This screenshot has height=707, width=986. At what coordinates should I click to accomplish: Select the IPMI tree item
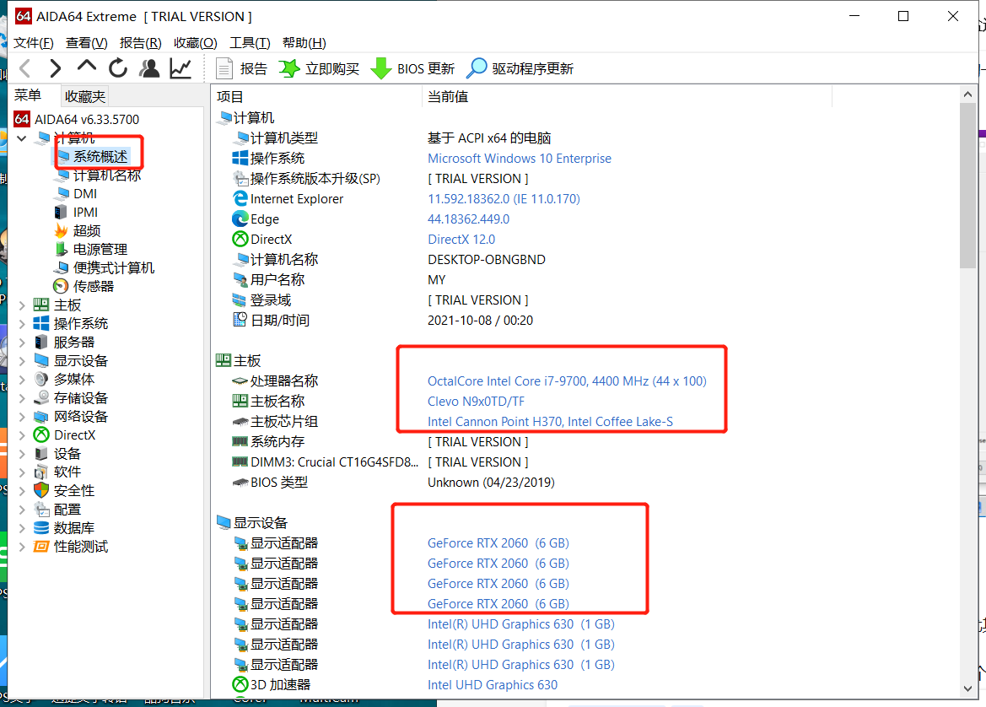click(x=85, y=213)
